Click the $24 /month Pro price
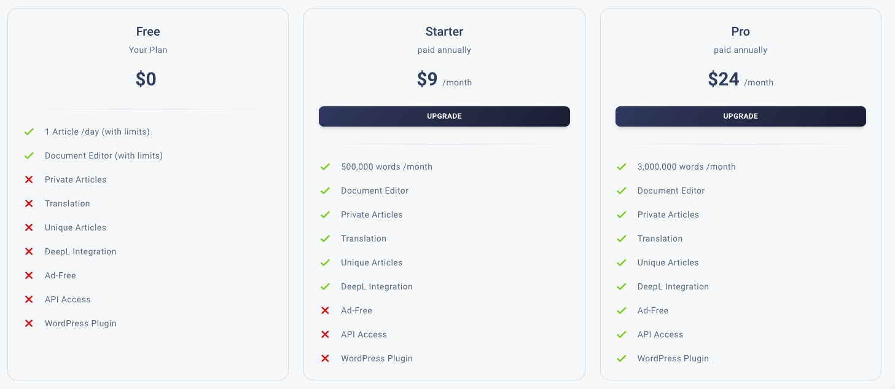The width and height of the screenshot is (895, 389). (740, 80)
